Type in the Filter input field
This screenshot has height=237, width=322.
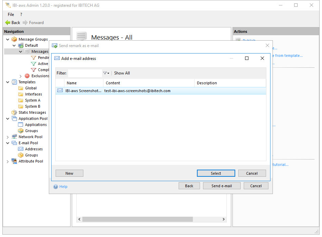click(x=85, y=73)
